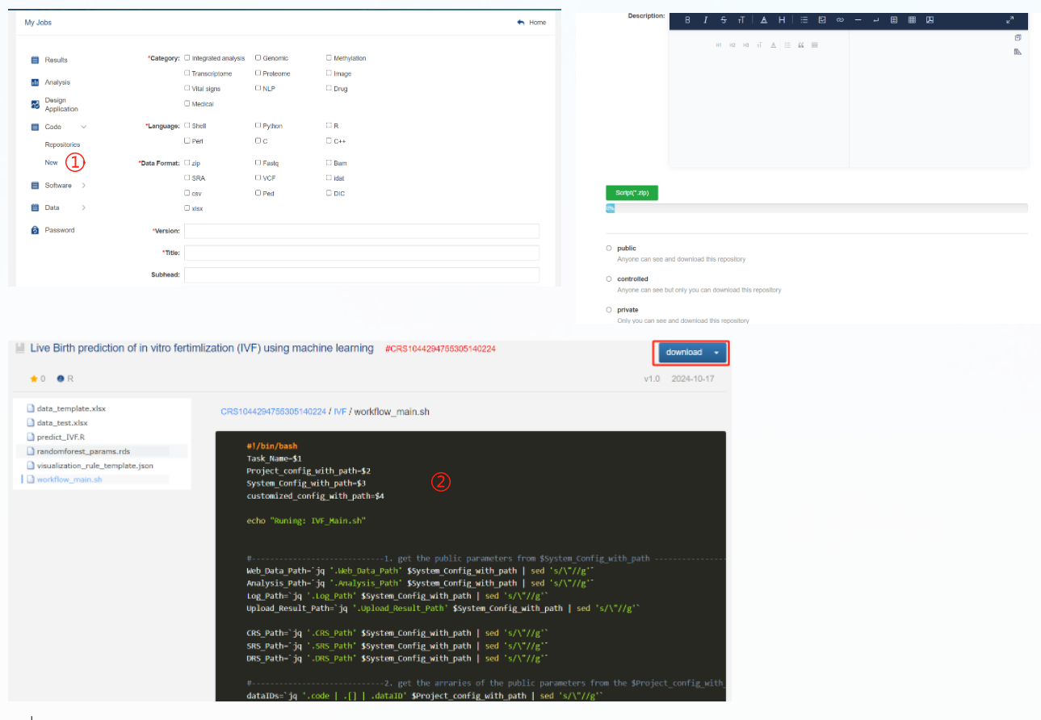Viewport: 1041px width, 720px height.
Task: Follow the IVF breadcrumb link
Action: pos(340,412)
